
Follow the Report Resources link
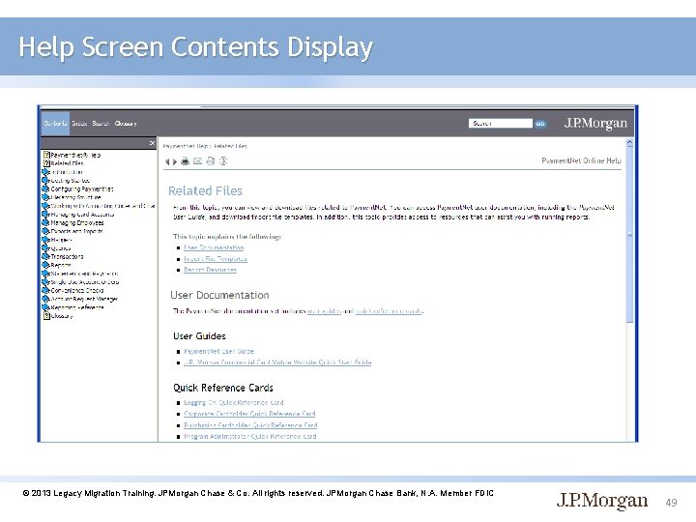(211, 270)
